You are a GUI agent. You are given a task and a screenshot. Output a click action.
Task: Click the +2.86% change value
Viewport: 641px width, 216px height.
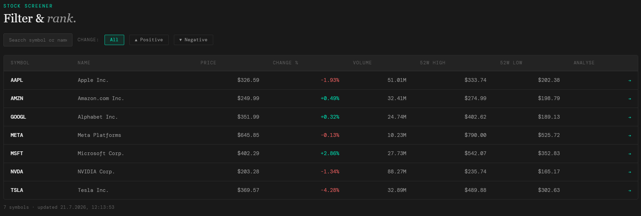click(x=330, y=153)
